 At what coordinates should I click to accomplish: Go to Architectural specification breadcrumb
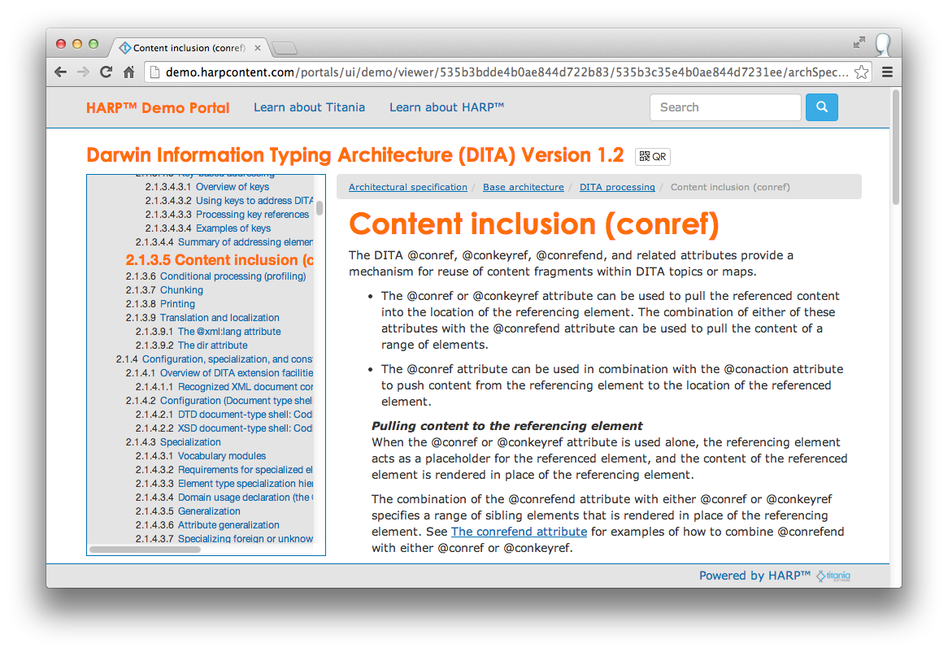408,187
